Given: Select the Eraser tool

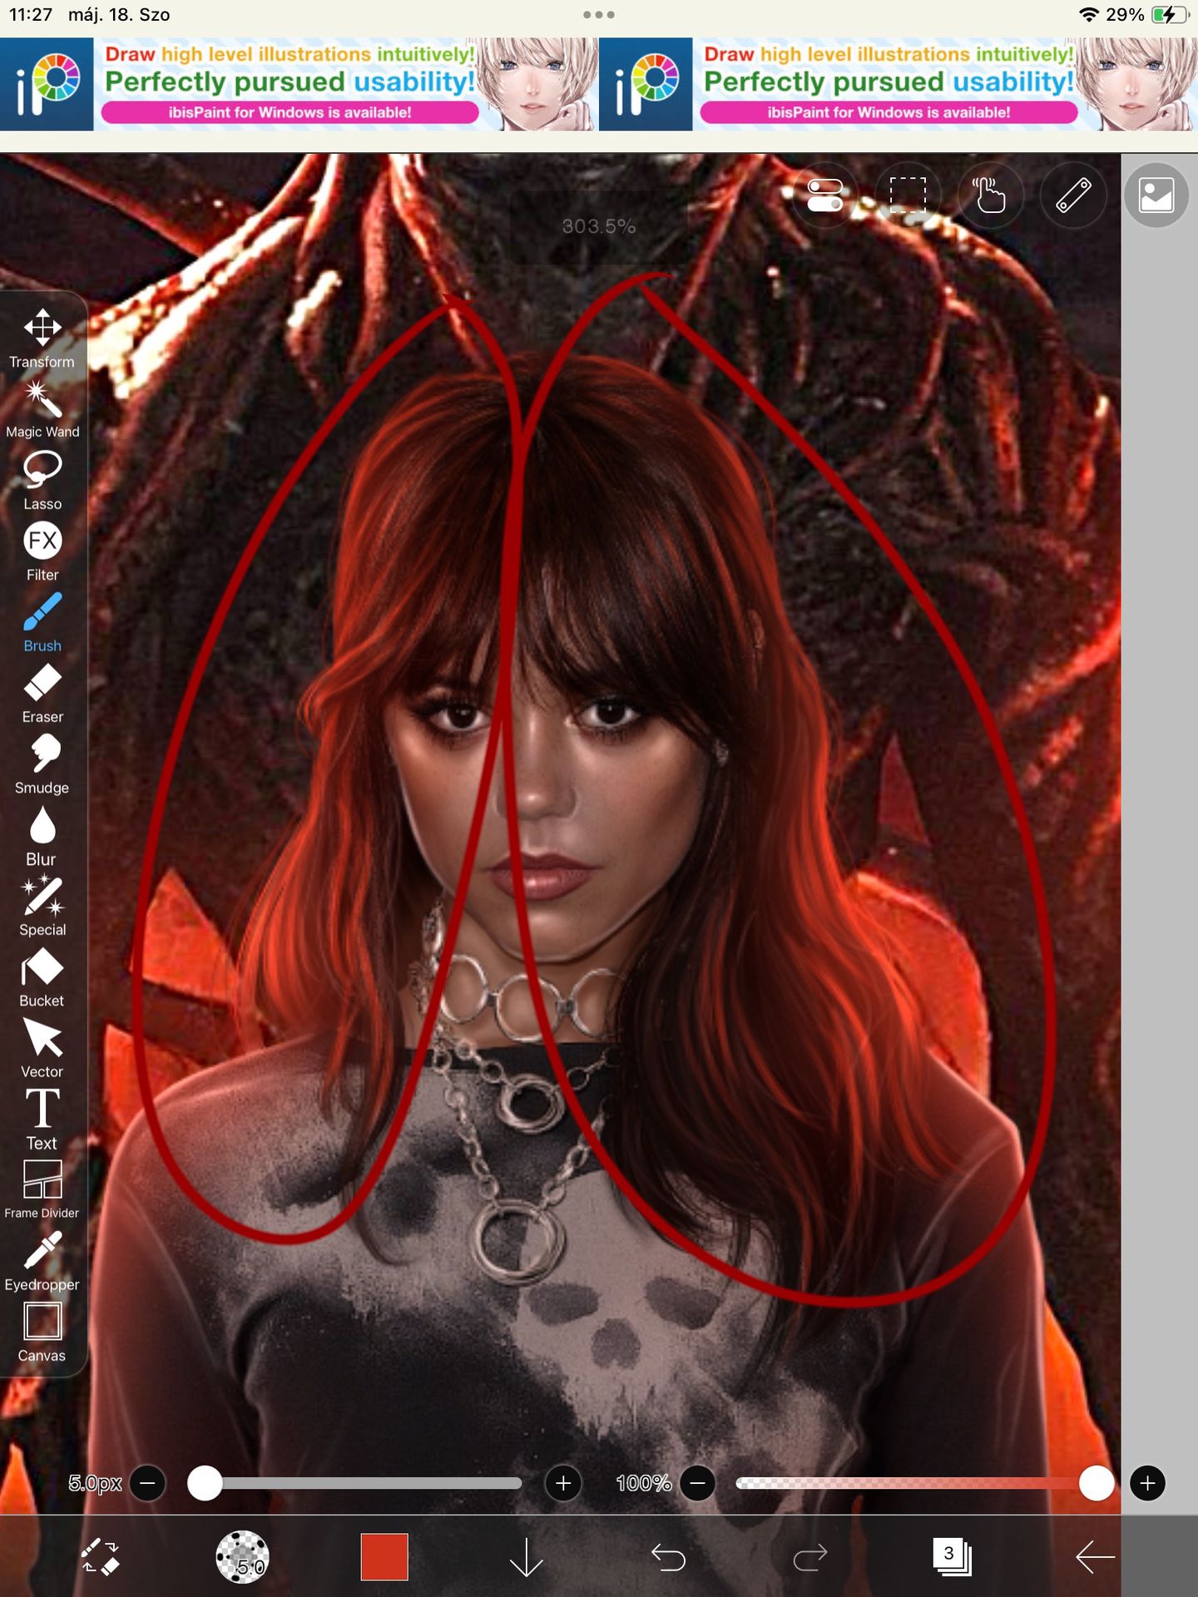Looking at the screenshot, I should (42, 694).
